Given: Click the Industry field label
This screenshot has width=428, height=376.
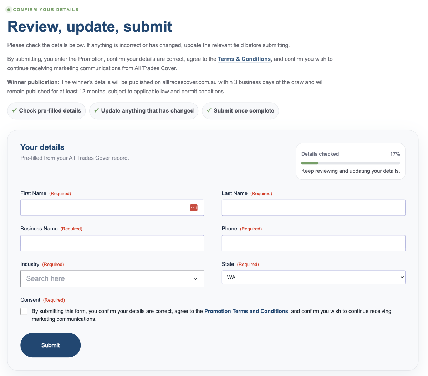Looking at the screenshot, I should coord(30,264).
